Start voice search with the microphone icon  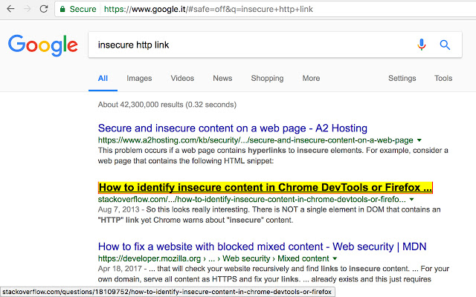422,45
